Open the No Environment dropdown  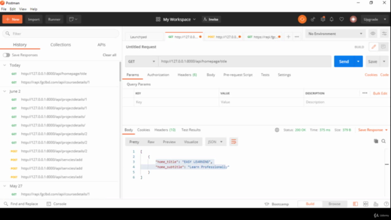click(x=335, y=34)
